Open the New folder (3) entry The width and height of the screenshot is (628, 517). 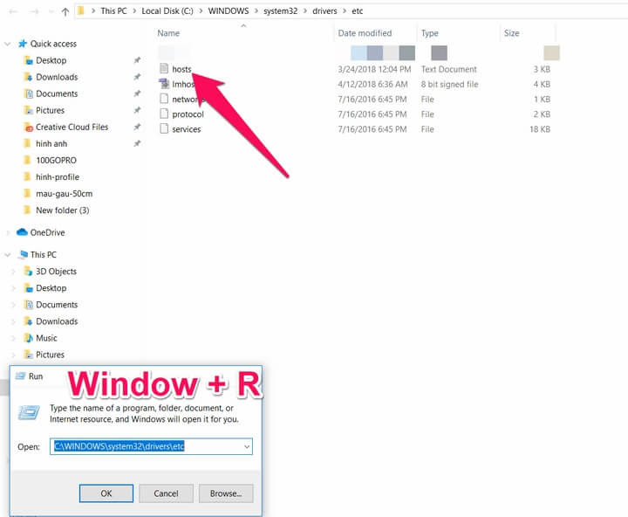pos(62,210)
